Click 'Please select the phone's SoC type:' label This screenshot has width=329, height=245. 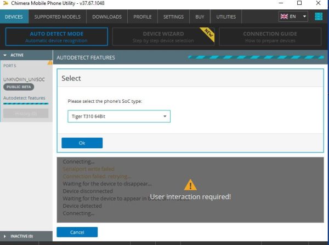point(105,101)
